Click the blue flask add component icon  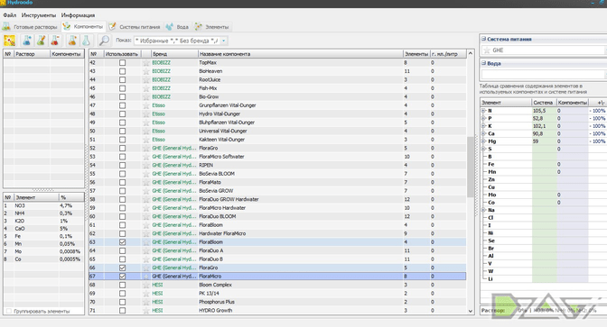click(27, 41)
